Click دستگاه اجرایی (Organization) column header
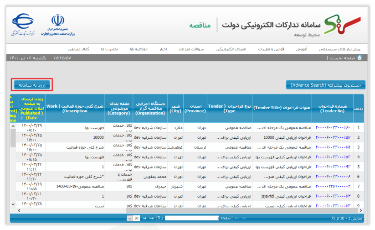 coord(150,109)
